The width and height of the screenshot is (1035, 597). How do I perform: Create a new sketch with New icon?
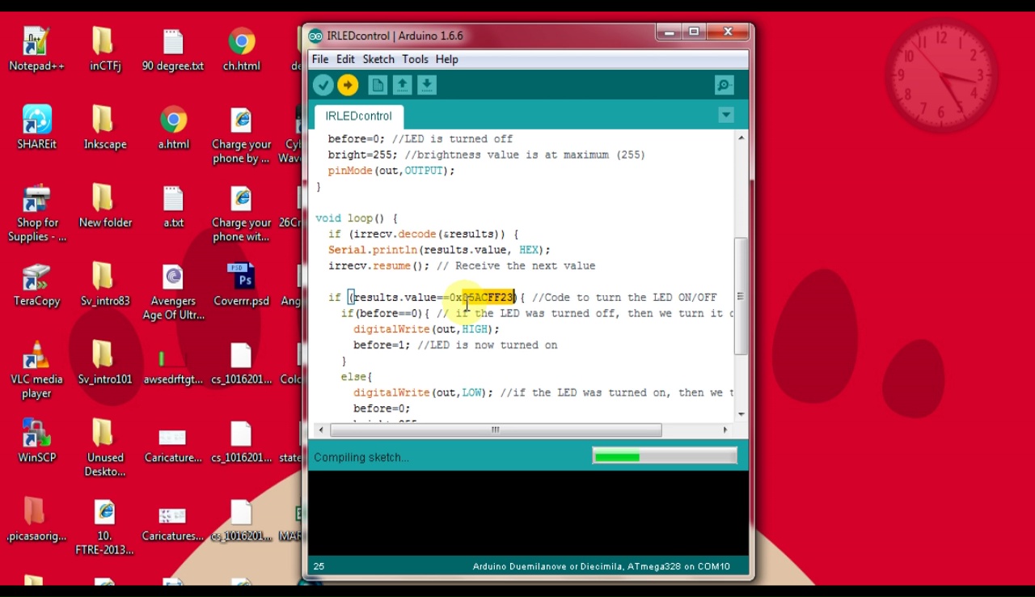[x=378, y=85]
